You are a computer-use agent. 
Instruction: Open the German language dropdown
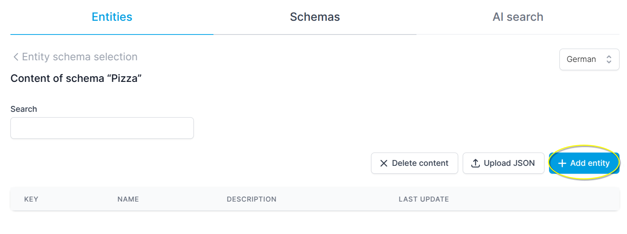pyautogui.click(x=589, y=59)
